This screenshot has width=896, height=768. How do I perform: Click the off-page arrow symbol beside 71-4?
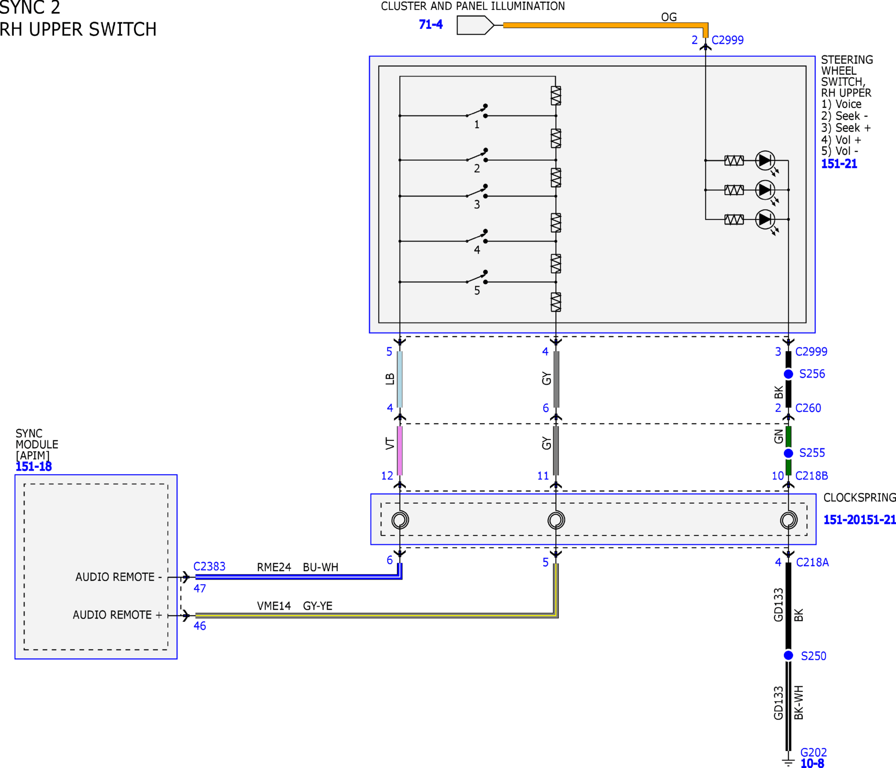coord(475,25)
